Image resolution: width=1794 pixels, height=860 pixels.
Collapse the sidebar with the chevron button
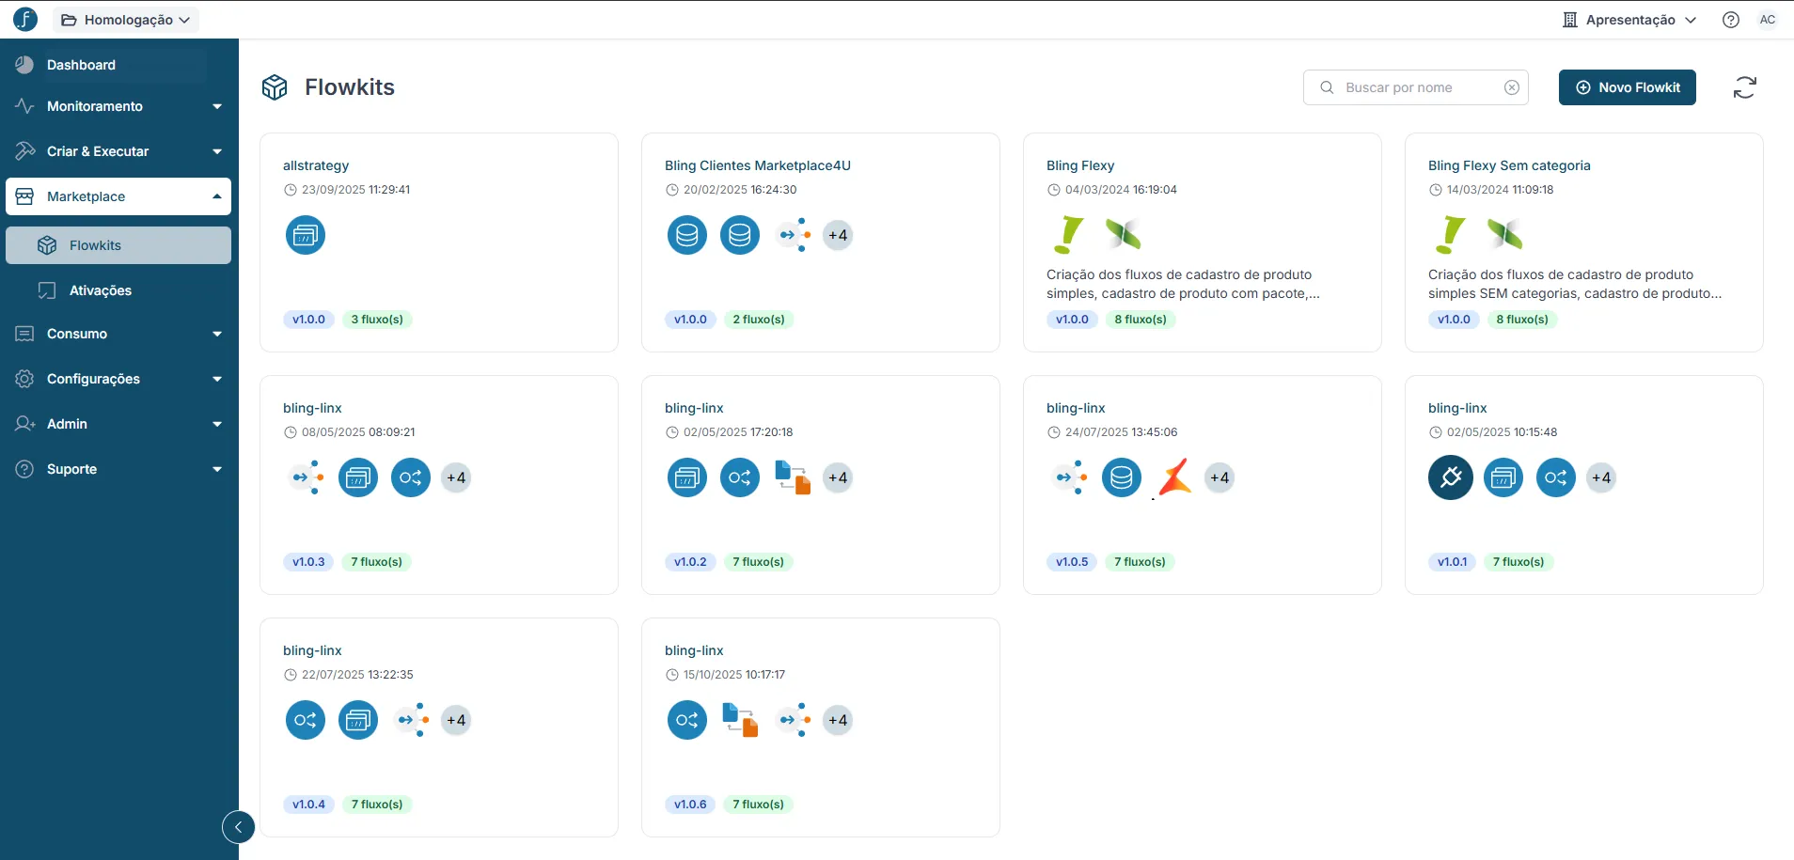click(239, 827)
